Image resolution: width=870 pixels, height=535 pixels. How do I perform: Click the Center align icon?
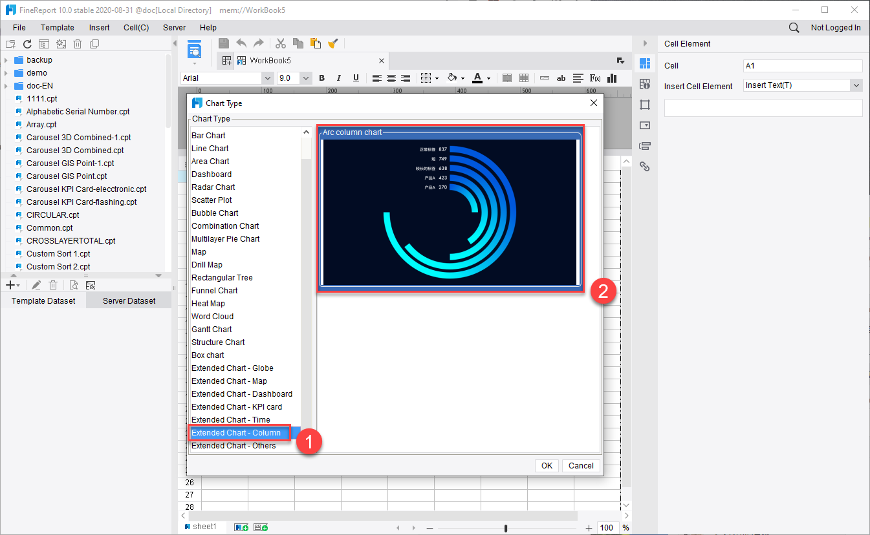[391, 78]
